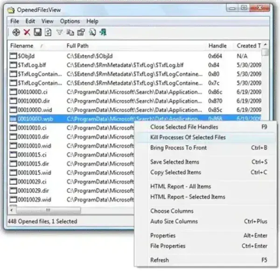The height and width of the screenshot is (271, 280).
Task: Click the horizontal scrollbar thumb
Action: (x=48, y=210)
